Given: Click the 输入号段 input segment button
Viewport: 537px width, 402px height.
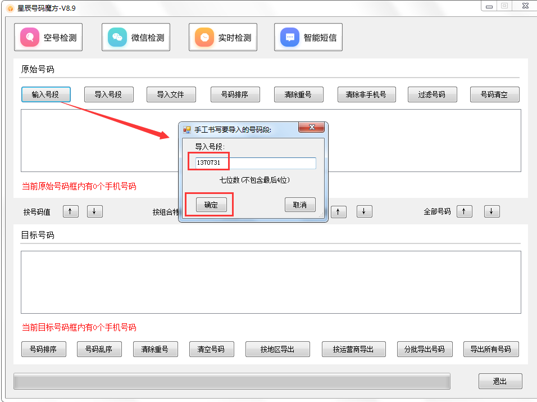Looking at the screenshot, I should [45, 94].
